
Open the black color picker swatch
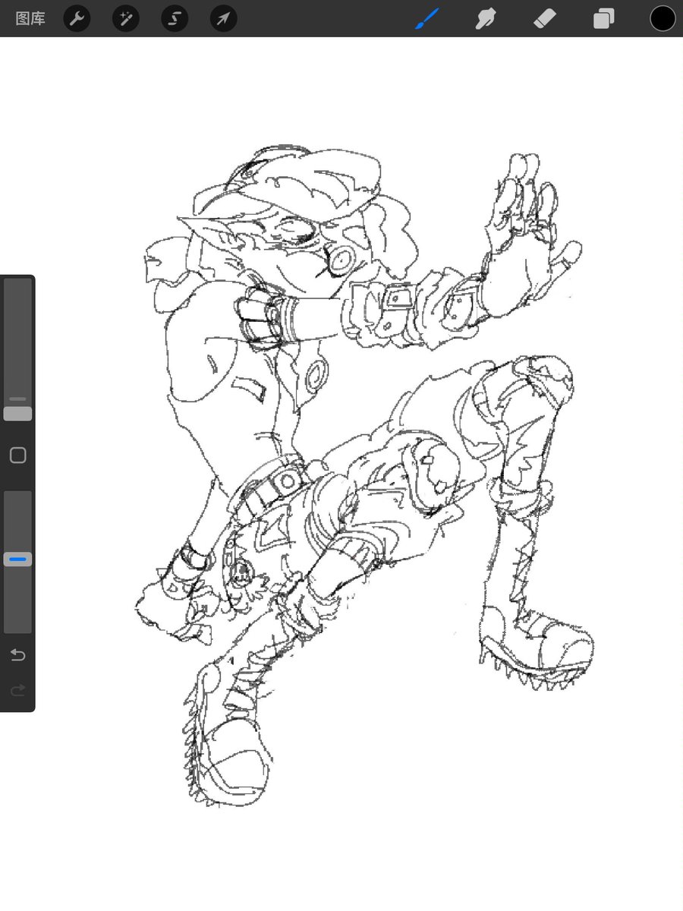pyautogui.click(x=663, y=18)
